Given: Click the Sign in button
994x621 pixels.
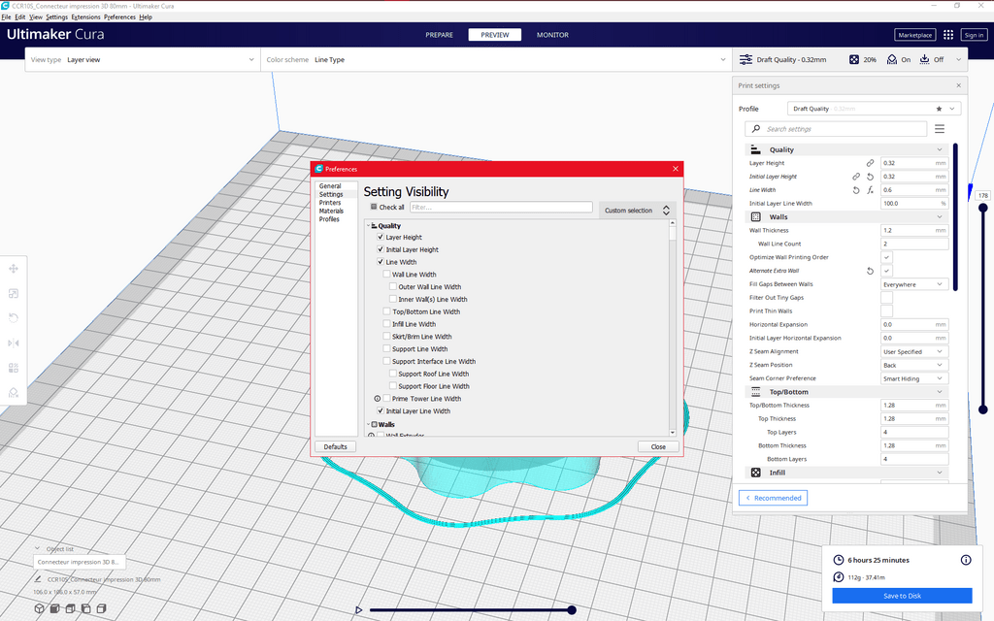Looking at the screenshot, I should point(974,35).
